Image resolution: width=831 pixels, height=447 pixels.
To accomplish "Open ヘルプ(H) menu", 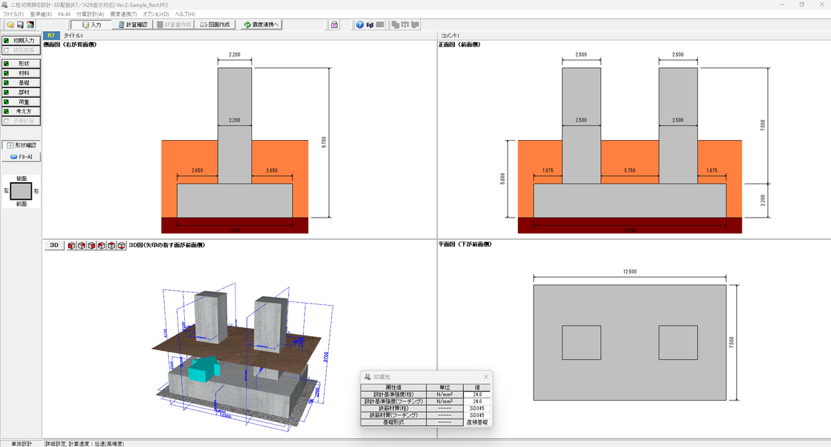I will 184,14.
